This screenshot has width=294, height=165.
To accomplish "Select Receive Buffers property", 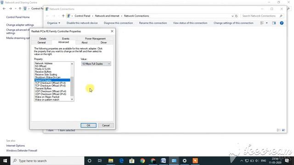I will (43, 71).
